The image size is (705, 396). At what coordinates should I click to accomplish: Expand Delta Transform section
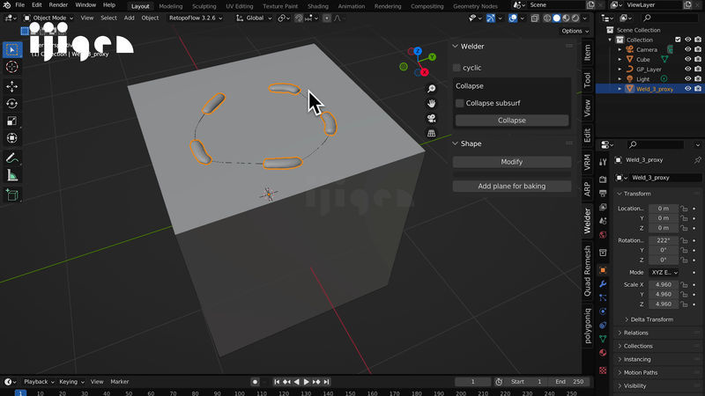(x=651, y=319)
